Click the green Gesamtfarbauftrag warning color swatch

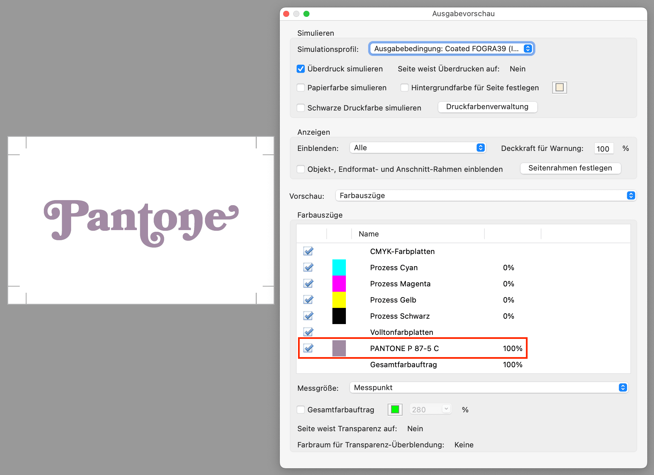(395, 410)
